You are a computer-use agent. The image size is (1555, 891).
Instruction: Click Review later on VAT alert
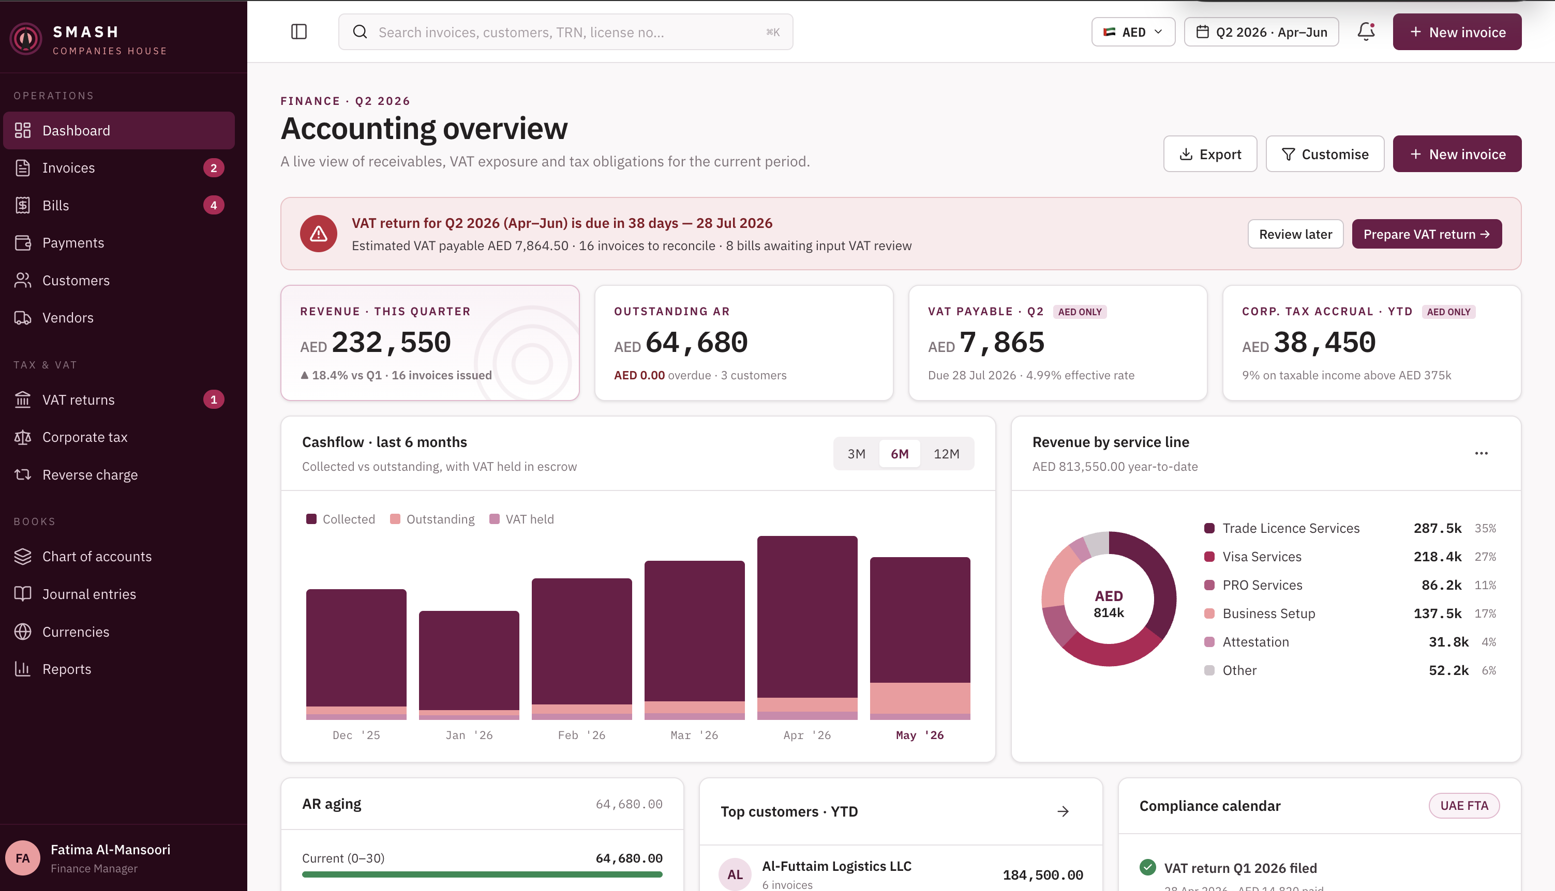point(1295,234)
